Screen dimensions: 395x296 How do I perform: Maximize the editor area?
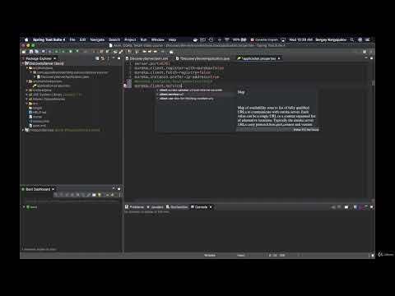(372, 58)
